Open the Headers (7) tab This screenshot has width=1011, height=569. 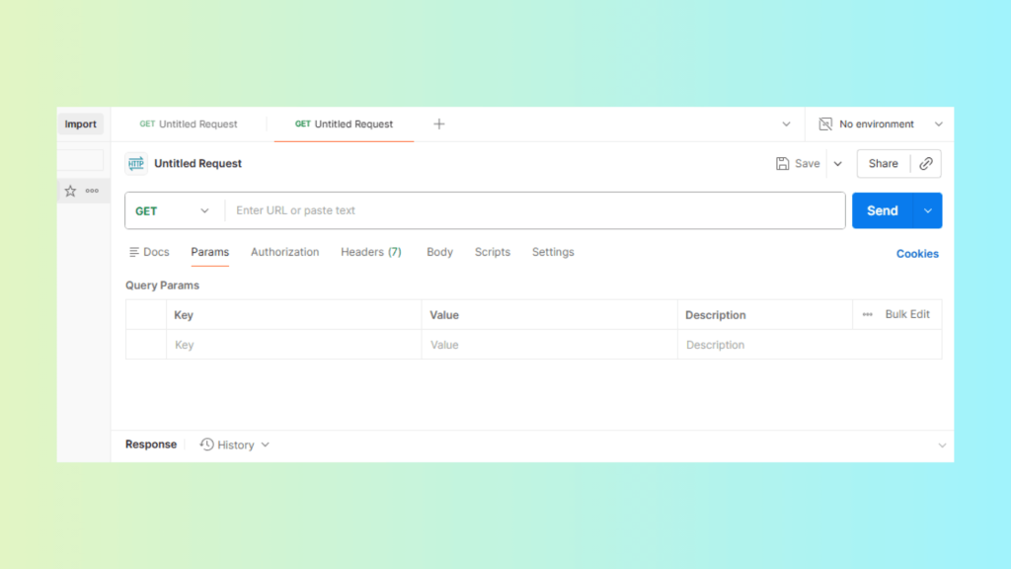[371, 252]
